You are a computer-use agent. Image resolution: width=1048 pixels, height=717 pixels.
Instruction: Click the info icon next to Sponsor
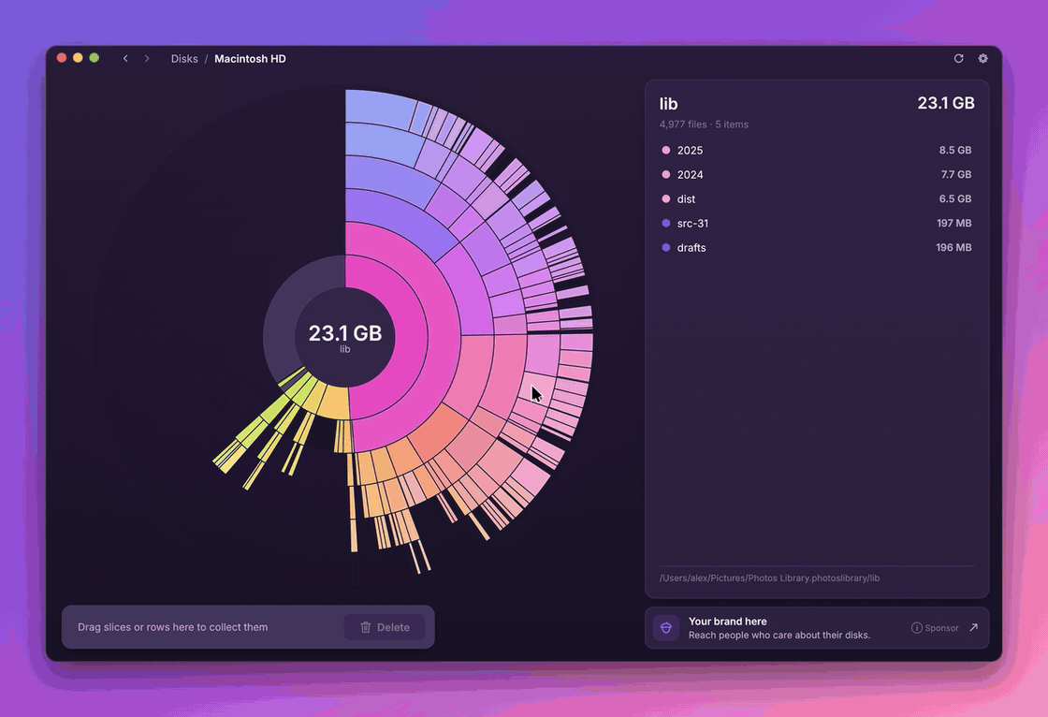(x=917, y=628)
